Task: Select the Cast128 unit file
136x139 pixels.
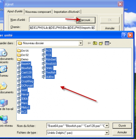Action: pos(25,73)
